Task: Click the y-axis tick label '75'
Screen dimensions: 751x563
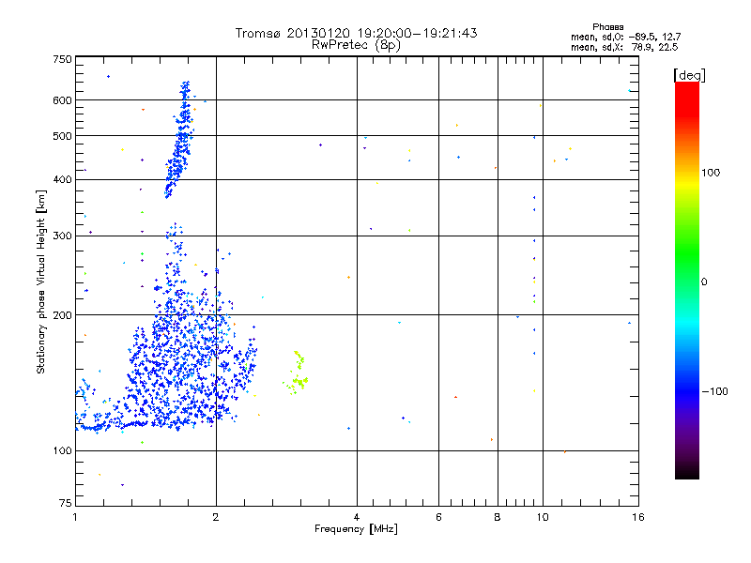Action: coord(66,503)
